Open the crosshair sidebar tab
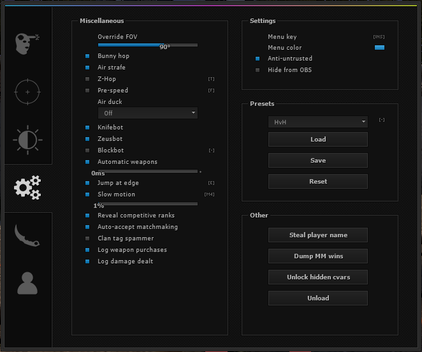The width and height of the screenshot is (422, 352). 27,92
